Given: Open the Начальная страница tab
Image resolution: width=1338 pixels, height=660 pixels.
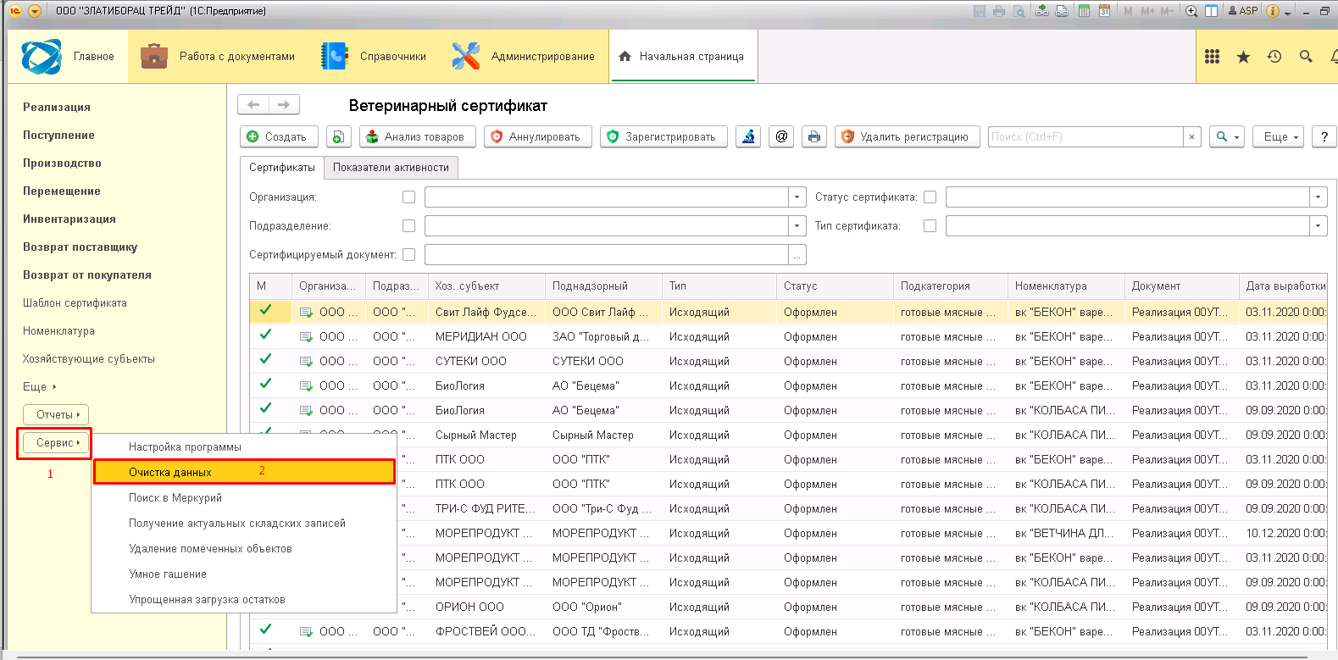Looking at the screenshot, I should (x=682, y=57).
